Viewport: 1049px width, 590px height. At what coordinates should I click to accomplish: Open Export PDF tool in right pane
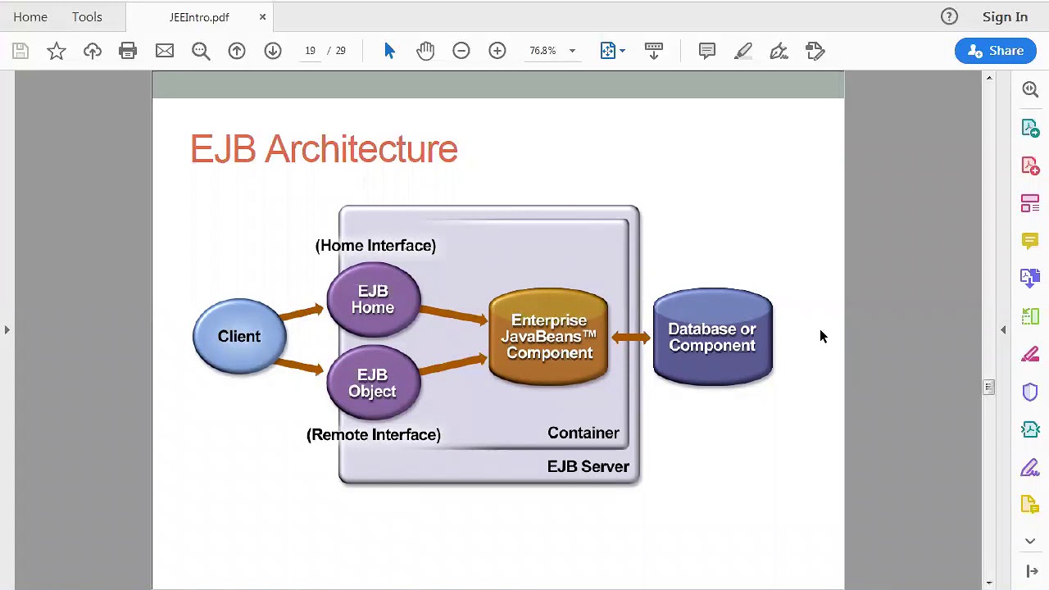click(x=1030, y=128)
